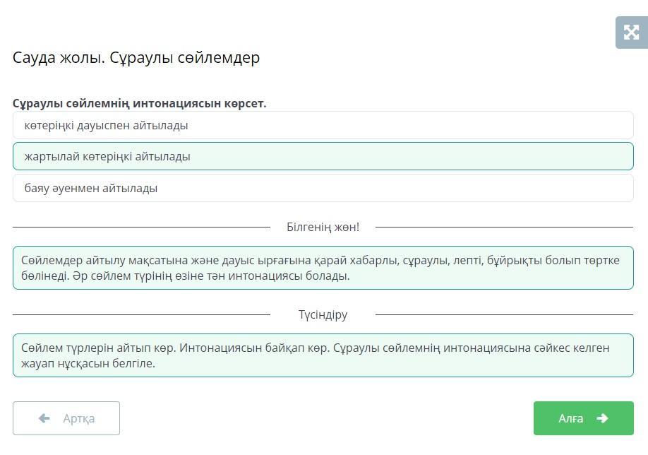Click the divider line left of "Білгенің жөн!"

141,227
